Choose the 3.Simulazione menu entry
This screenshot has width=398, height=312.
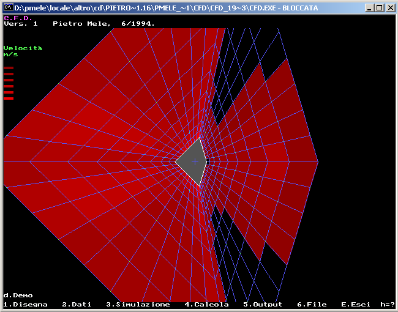point(138,305)
